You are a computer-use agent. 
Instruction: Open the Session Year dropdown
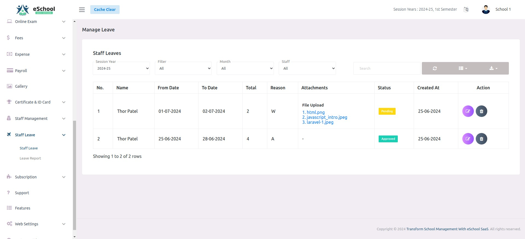pyautogui.click(x=121, y=68)
